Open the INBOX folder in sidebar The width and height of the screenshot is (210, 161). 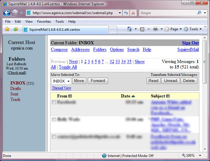click(x=18, y=83)
